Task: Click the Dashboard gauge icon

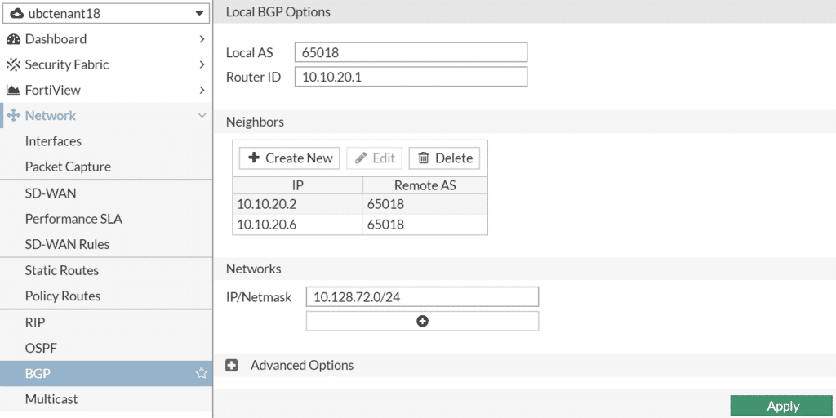Action: (x=13, y=39)
